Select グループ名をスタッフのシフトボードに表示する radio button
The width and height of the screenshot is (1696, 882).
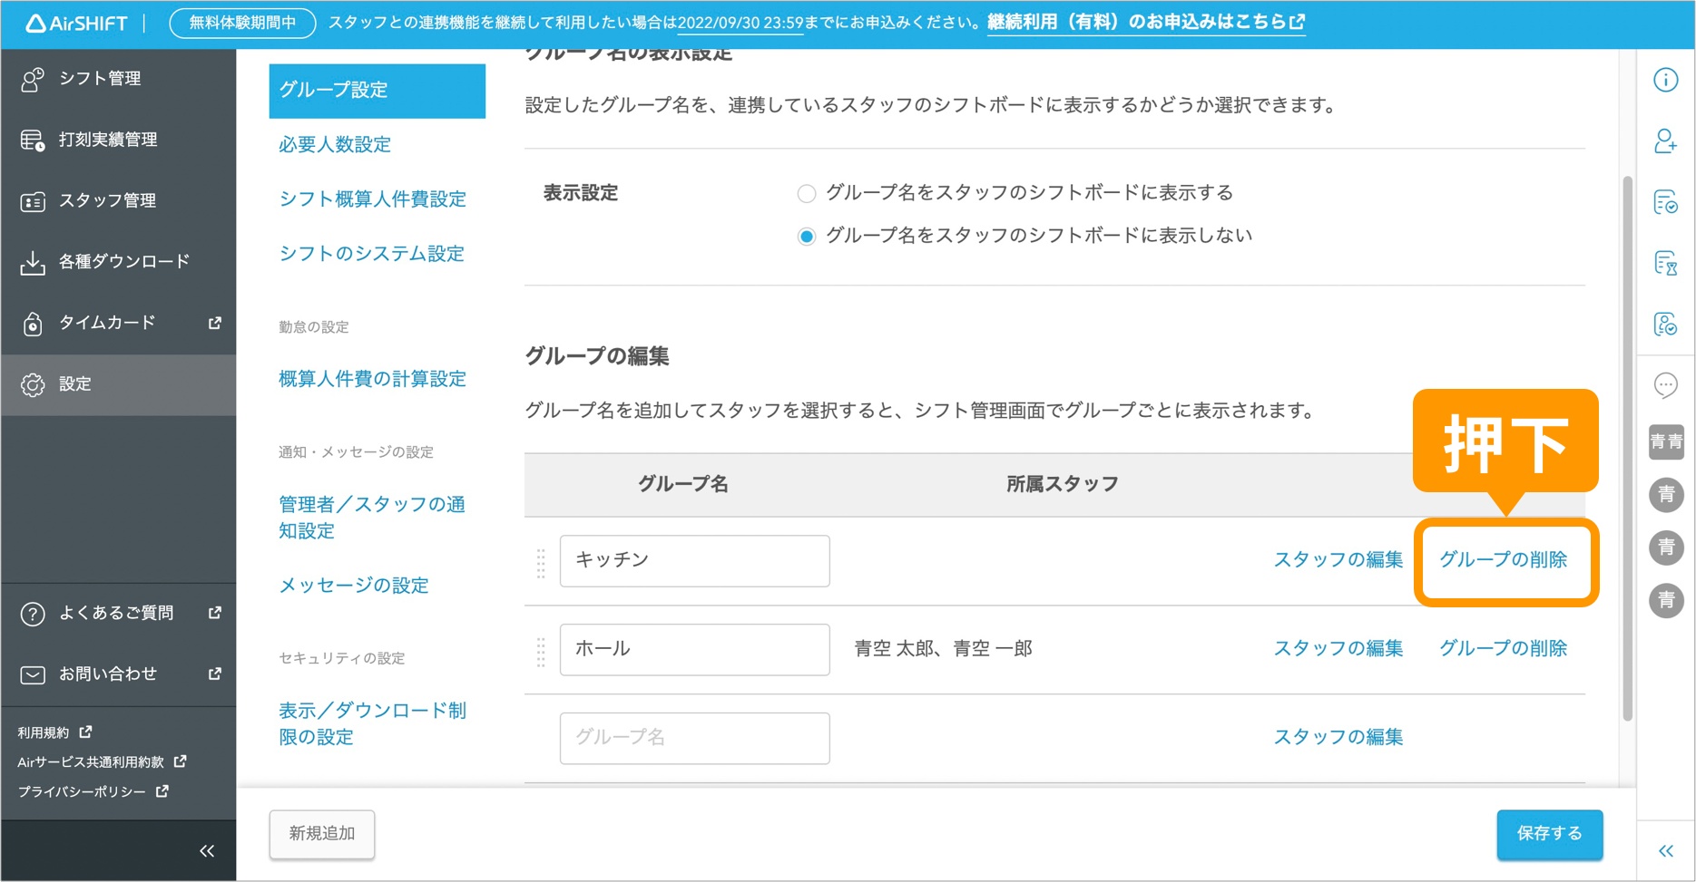pyautogui.click(x=806, y=193)
